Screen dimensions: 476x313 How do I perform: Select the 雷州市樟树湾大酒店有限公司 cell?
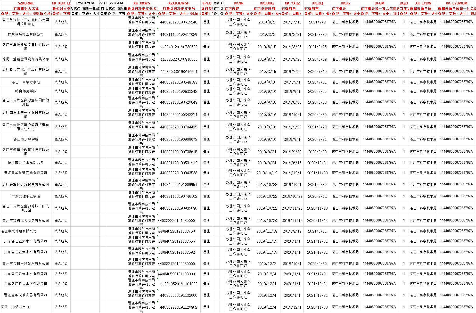26,221
